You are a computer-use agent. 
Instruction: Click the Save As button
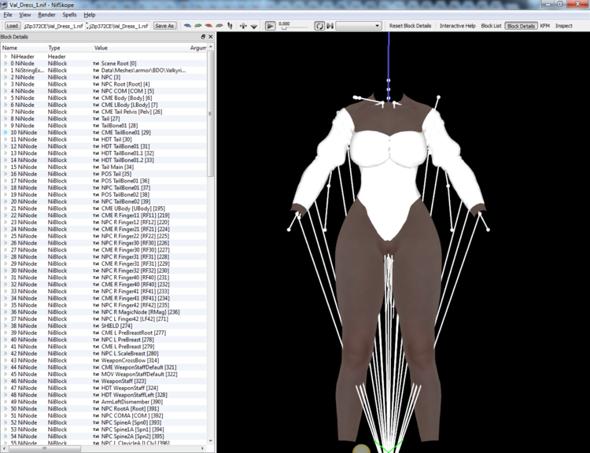click(x=164, y=26)
